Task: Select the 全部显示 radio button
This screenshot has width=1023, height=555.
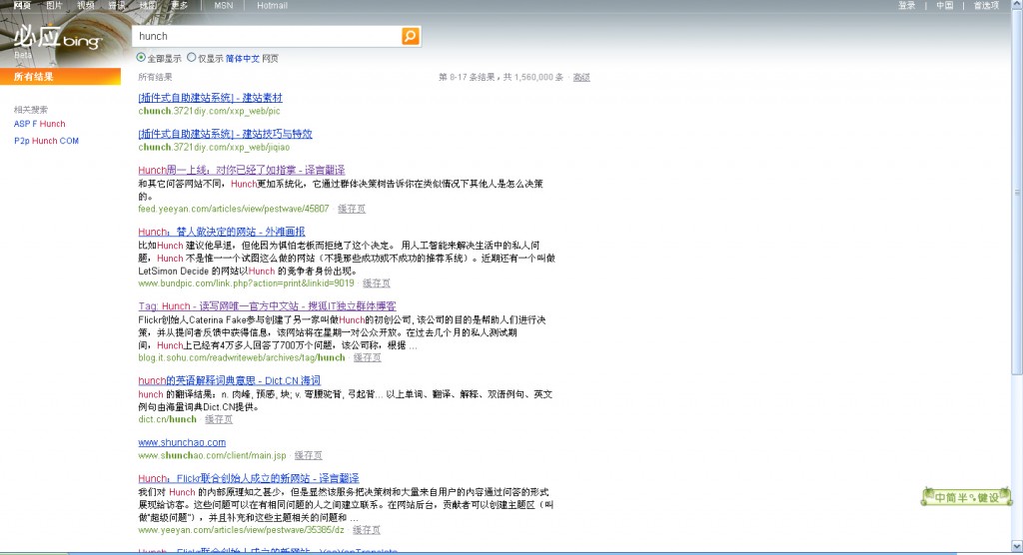Action: tap(141, 58)
